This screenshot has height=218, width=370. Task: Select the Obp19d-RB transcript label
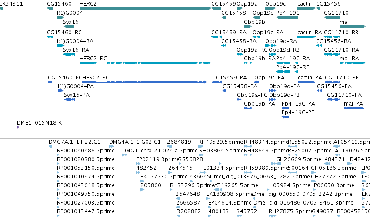coord(284,50)
